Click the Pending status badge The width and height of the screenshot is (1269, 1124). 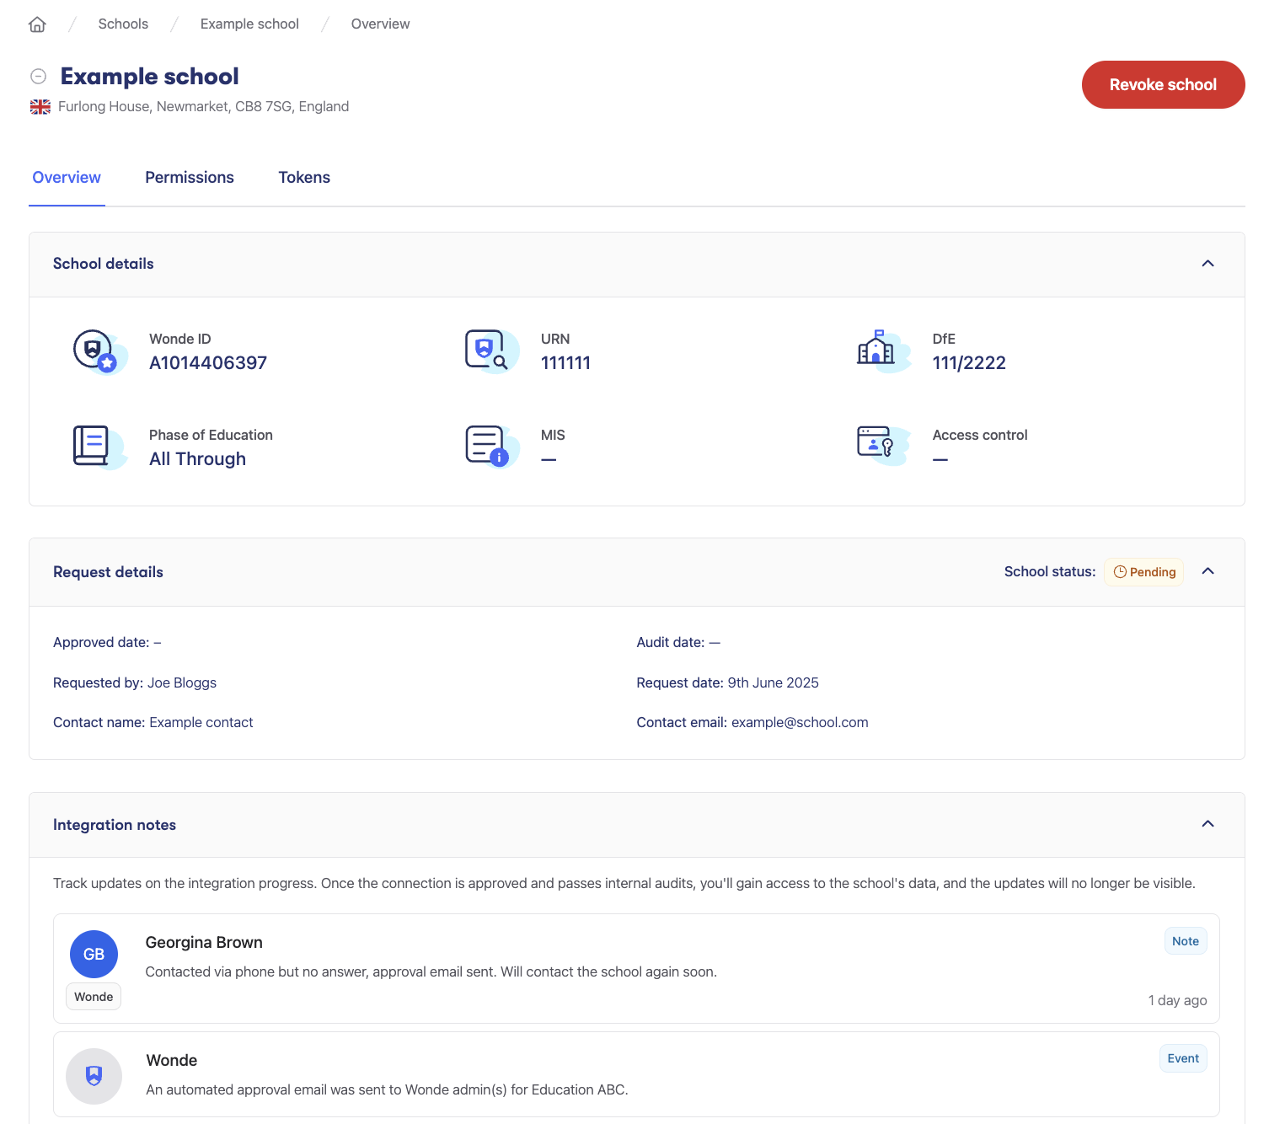[x=1143, y=572]
